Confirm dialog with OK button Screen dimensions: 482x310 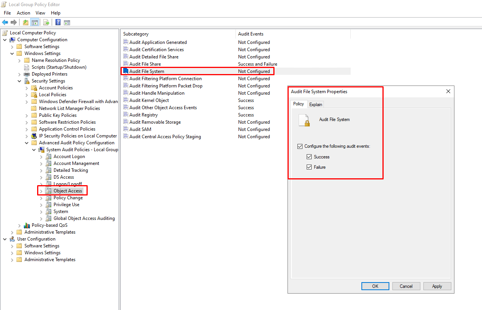click(375, 286)
